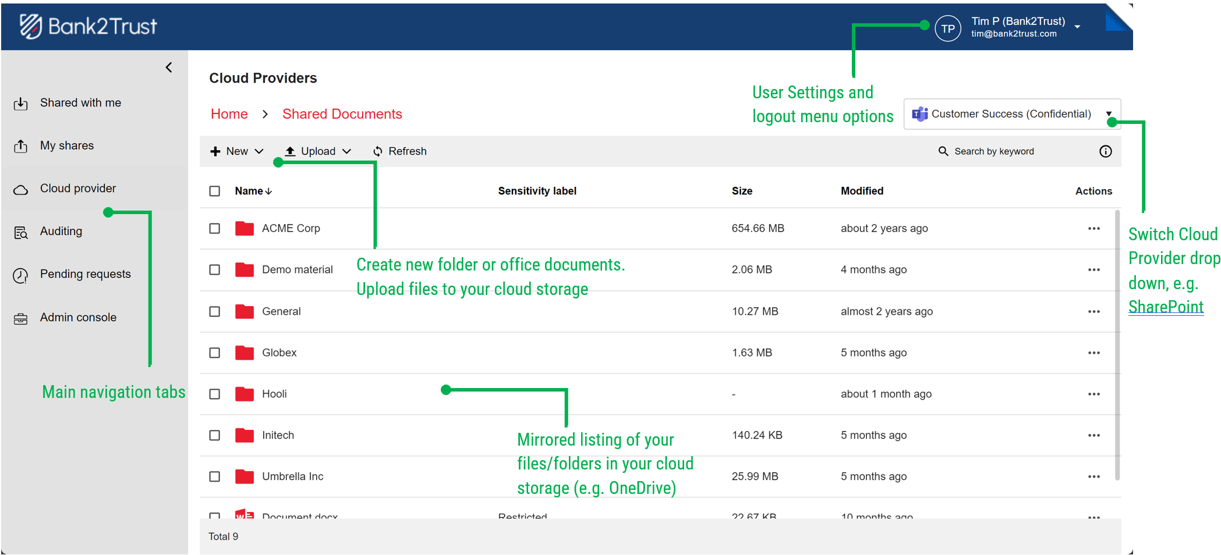Collapse the left sidebar with the chevron
The height and width of the screenshot is (555, 1221).
pos(169,67)
